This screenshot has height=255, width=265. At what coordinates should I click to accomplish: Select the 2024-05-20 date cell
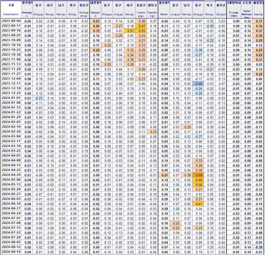pyautogui.click(x=11, y=189)
